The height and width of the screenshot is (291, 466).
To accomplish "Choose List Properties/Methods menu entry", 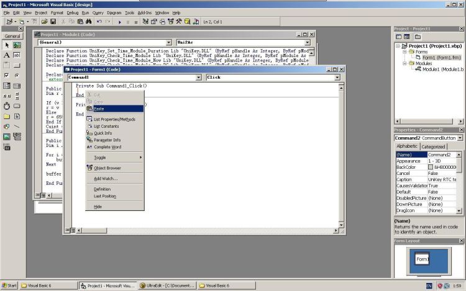I will (115, 119).
